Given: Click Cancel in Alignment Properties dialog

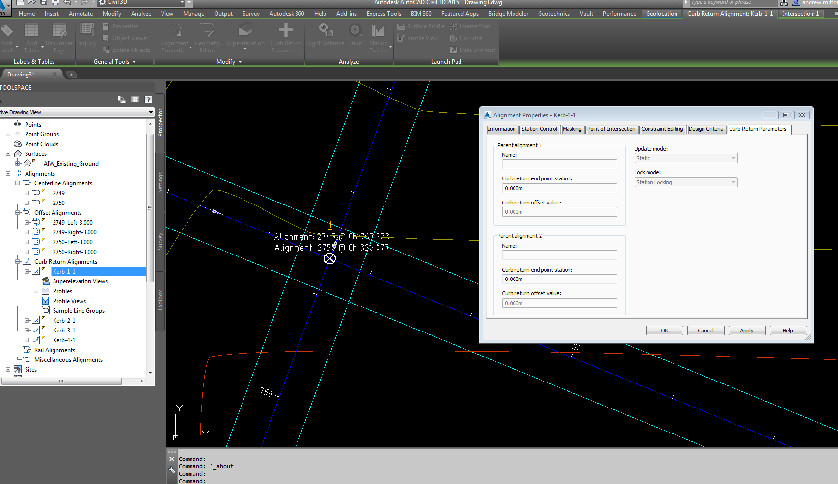Looking at the screenshot, I should coord(705,331).
